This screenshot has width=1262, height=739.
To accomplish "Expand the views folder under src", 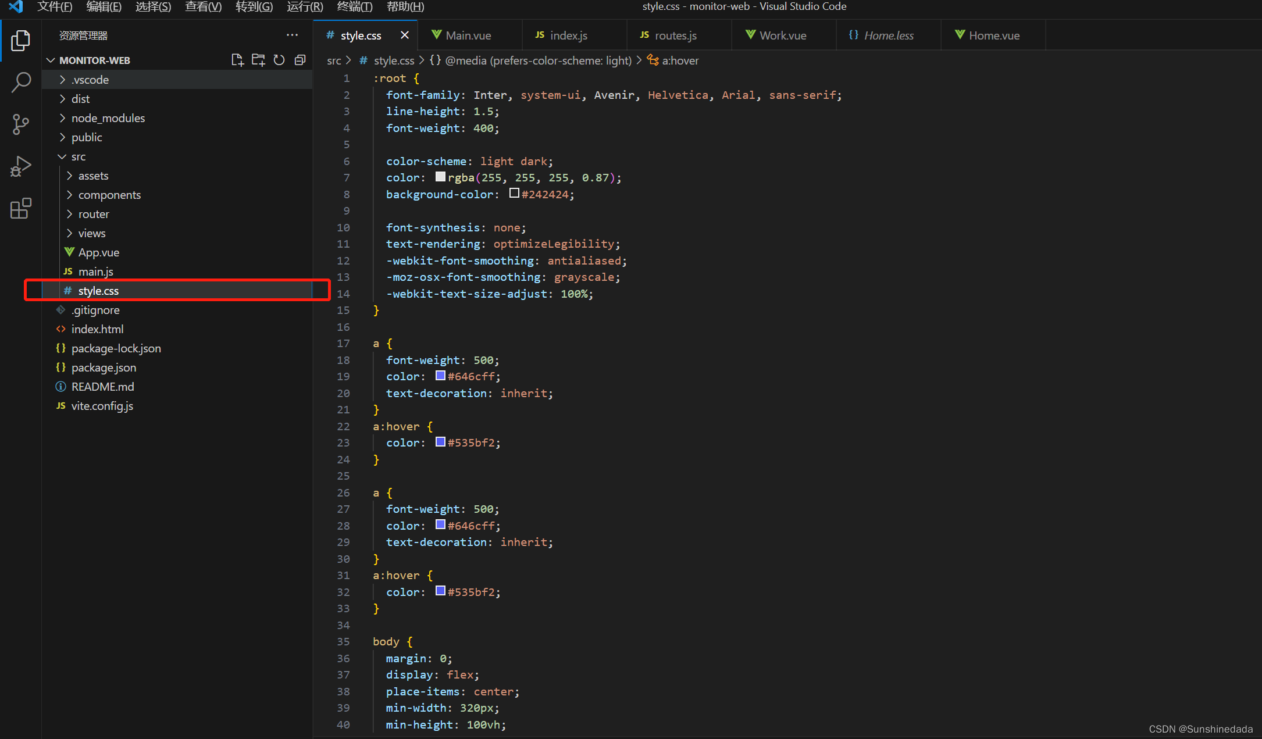I will pos(92,232).
